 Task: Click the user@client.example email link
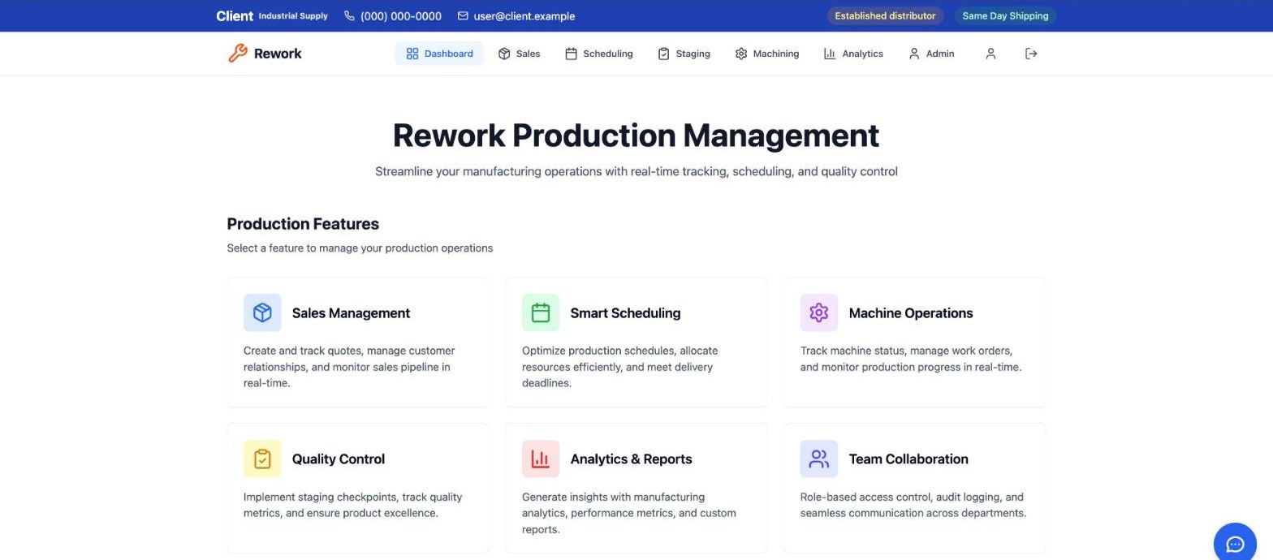pyautogui.click(x=524, y=15)
